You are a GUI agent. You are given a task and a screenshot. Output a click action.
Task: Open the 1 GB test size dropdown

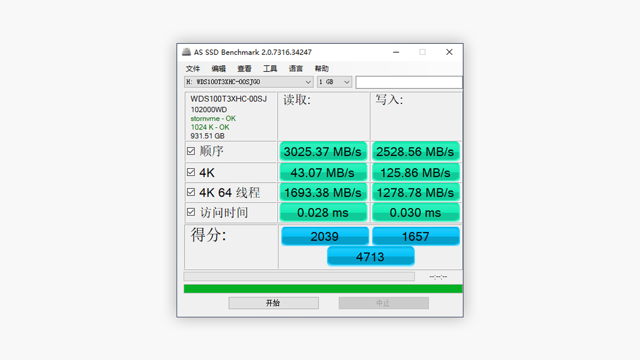pos(334,82)
